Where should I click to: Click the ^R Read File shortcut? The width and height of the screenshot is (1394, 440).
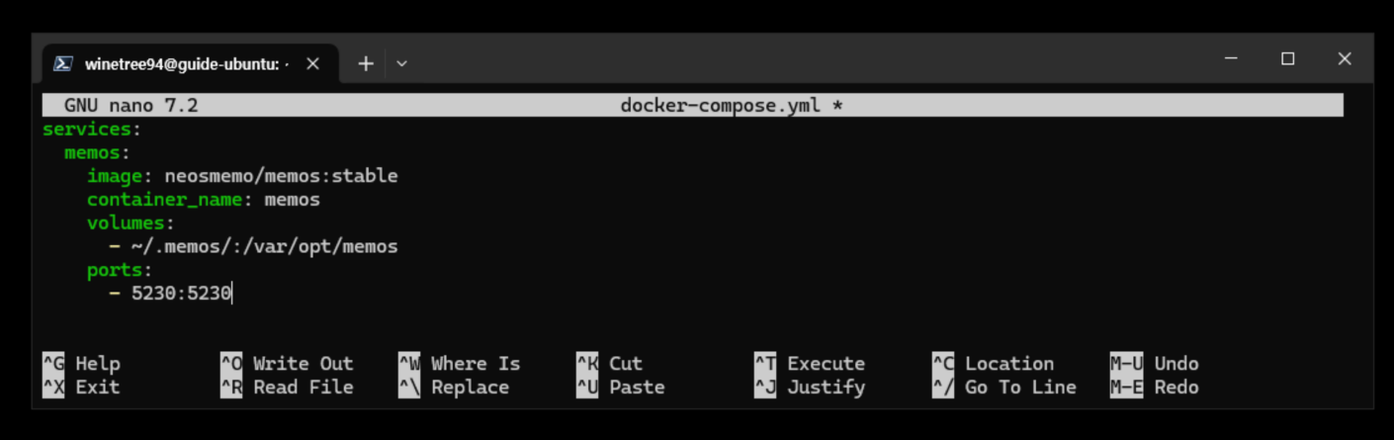[287, 388]
